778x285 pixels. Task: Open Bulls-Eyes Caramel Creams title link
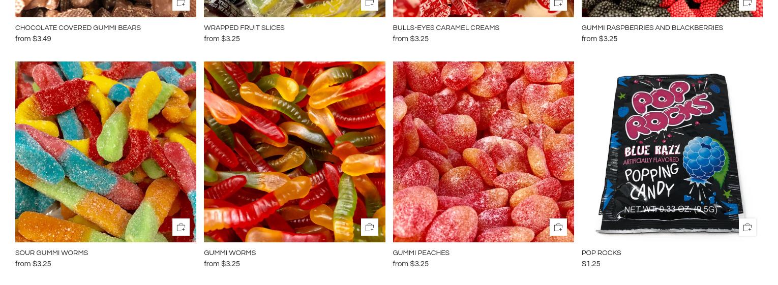click(x=446, y=28)
